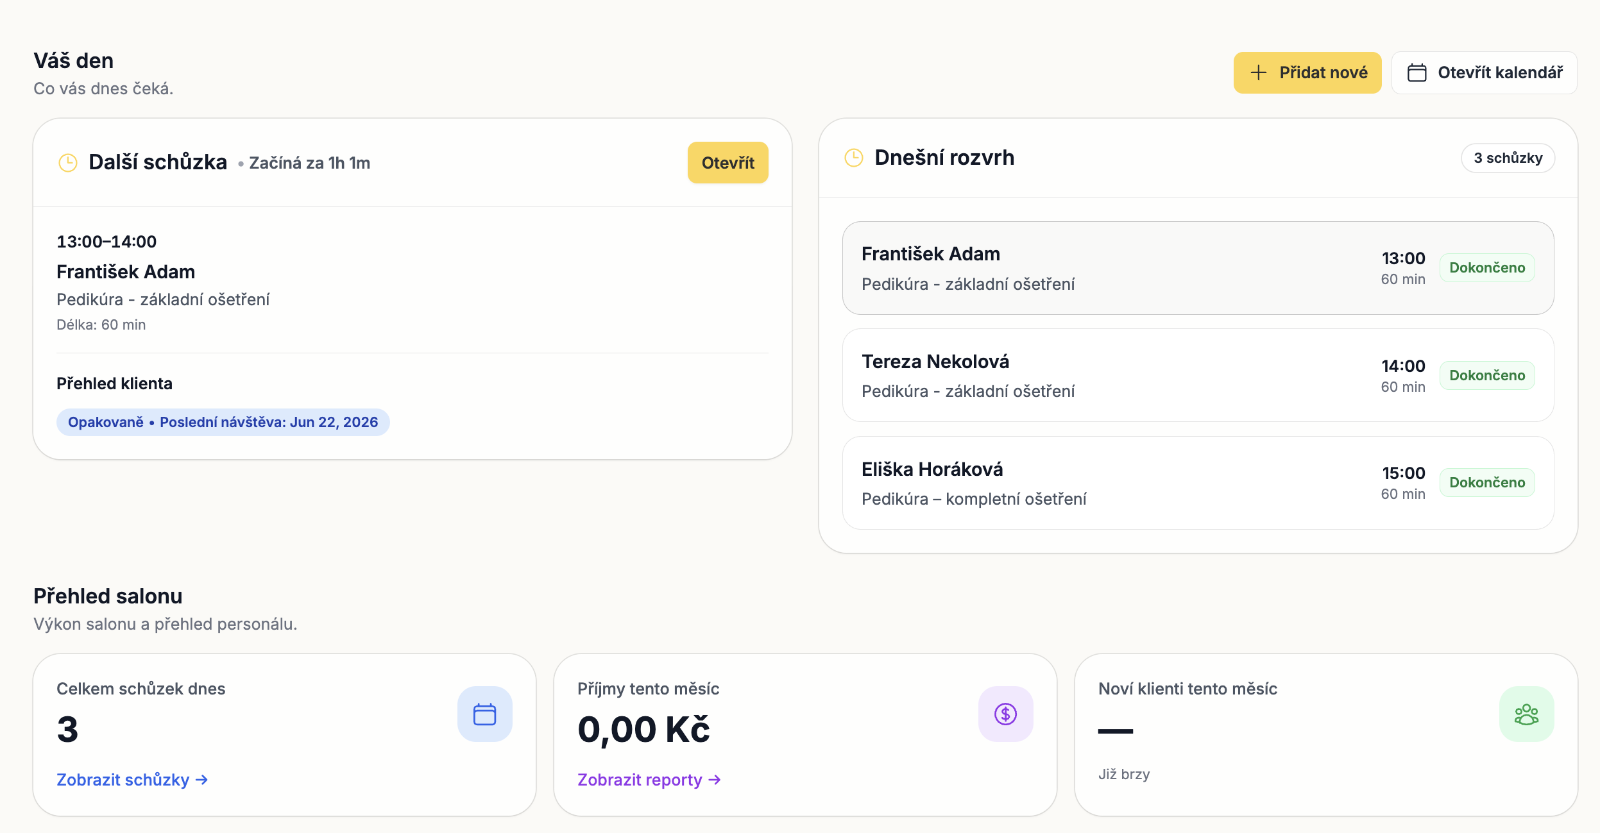Viewport: 1600px width, 833px height.
Task: Follow the Zobrazit reporty link
Action: point(649,780)
